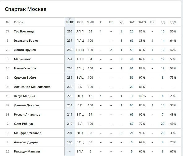
Task: Open player Эсекьель Барко
Action: tap(26, 41)
